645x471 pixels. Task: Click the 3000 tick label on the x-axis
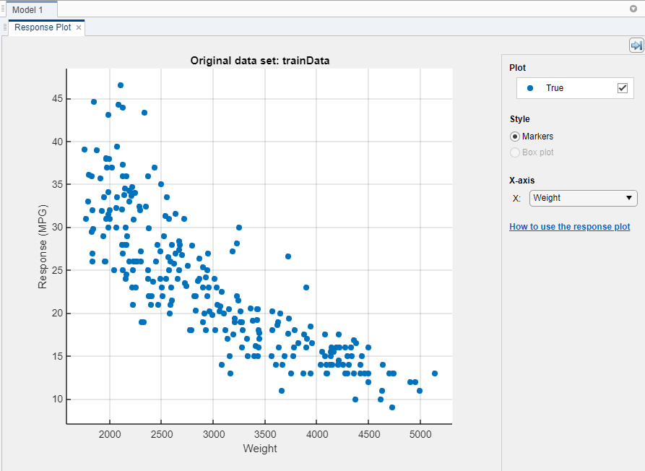[213, 433]
